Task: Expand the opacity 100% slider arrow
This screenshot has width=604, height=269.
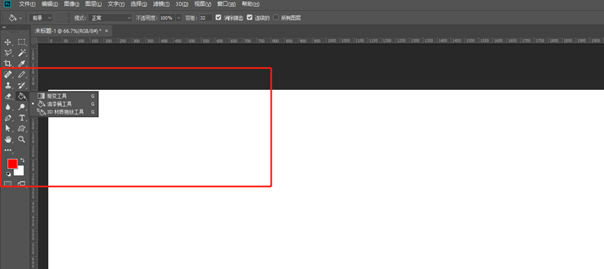Action: coord(179,17)
